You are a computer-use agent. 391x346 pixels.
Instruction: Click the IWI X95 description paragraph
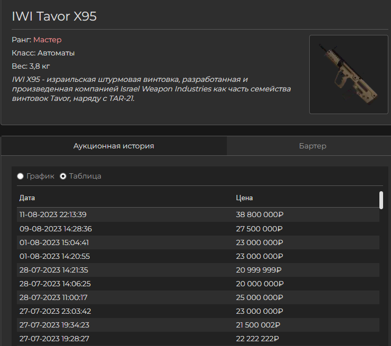(151, 89)
